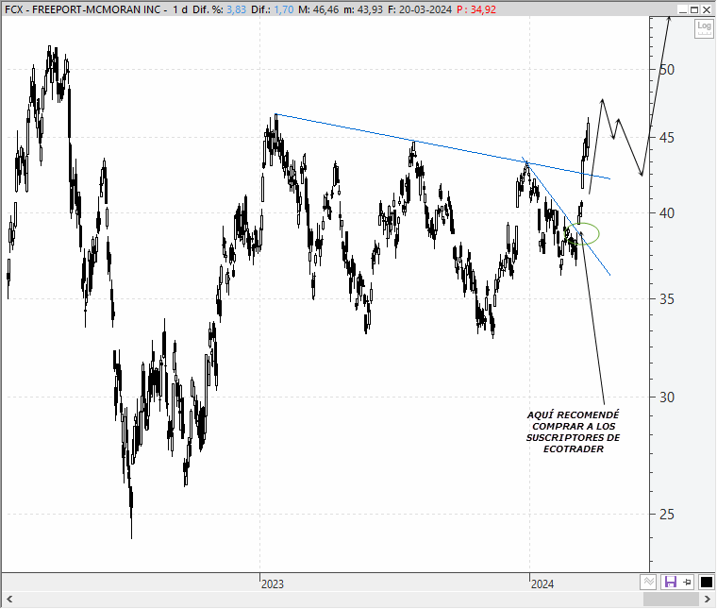Click the 40 price axis label
This screenshot has width=717, height=609.
click(x=667, y=212)
